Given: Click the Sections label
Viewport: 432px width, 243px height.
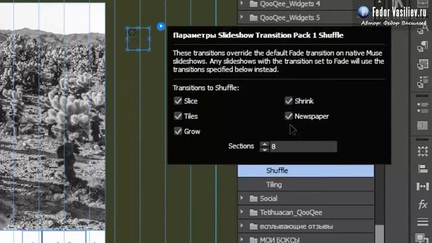Looking at the screenshot, I should pyautogui.click(x=241, y=146).
